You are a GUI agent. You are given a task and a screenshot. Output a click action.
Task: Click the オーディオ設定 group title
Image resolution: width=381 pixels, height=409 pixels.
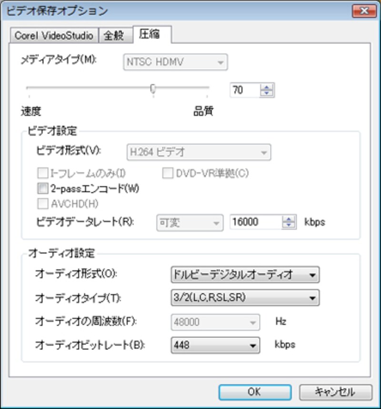pyautogui.click(x=61, y=253)
